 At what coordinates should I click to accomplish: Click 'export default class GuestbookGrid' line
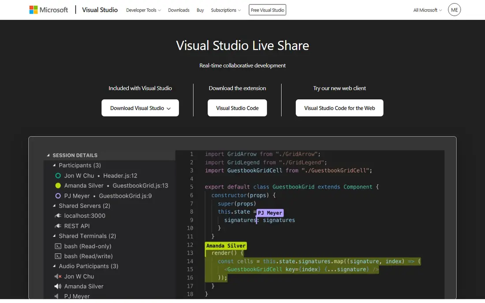point(292,187)
